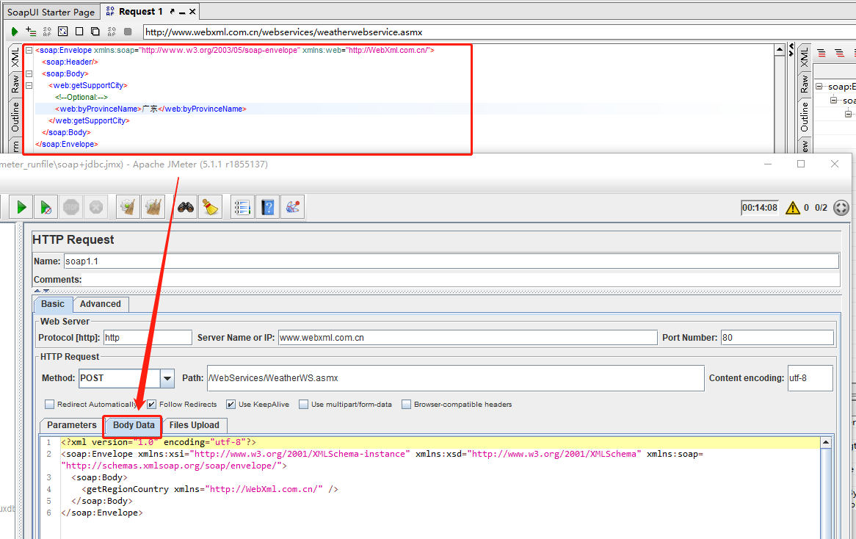Viewport: 856px width, 539px height.
Task: Collapse soap:Body node in SoapUI XML editor
Action: (x=29, y=73)
